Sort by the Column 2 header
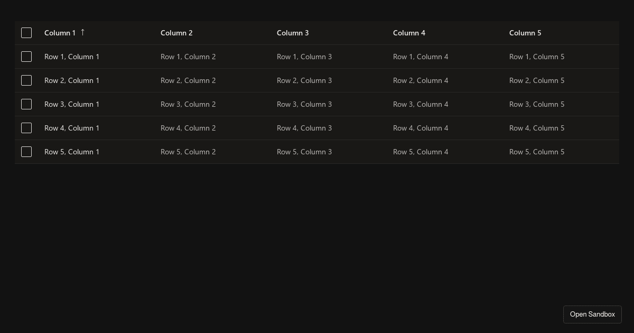 [x=176, y=33]
